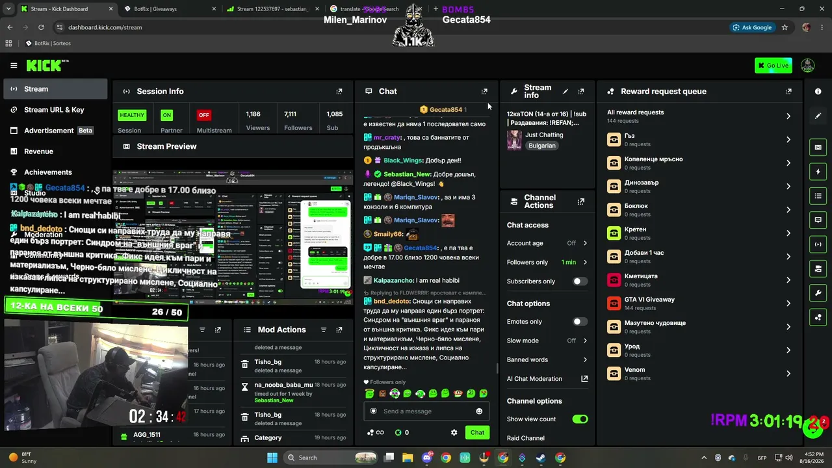
Task: Select the list widget icon in right sidebar
Action: click(x=818, y=196)
